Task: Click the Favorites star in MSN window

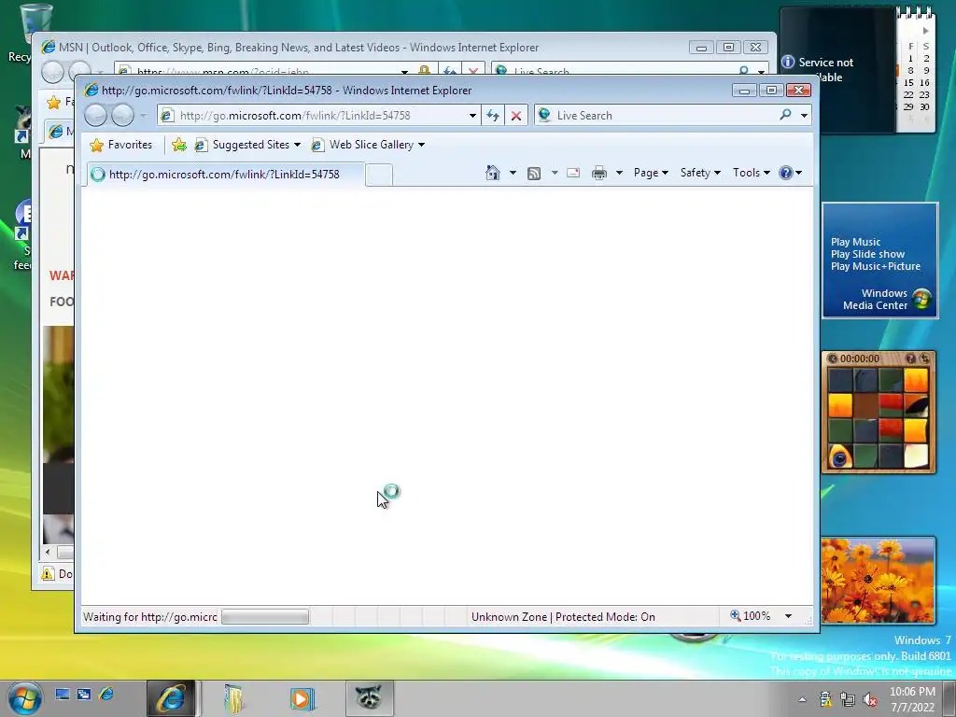Action: tap(54, 102)
